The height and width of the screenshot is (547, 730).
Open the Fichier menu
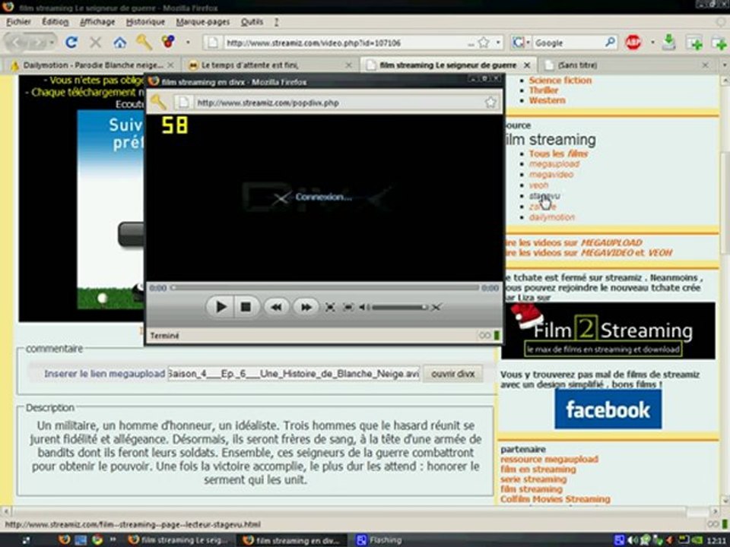18,21
